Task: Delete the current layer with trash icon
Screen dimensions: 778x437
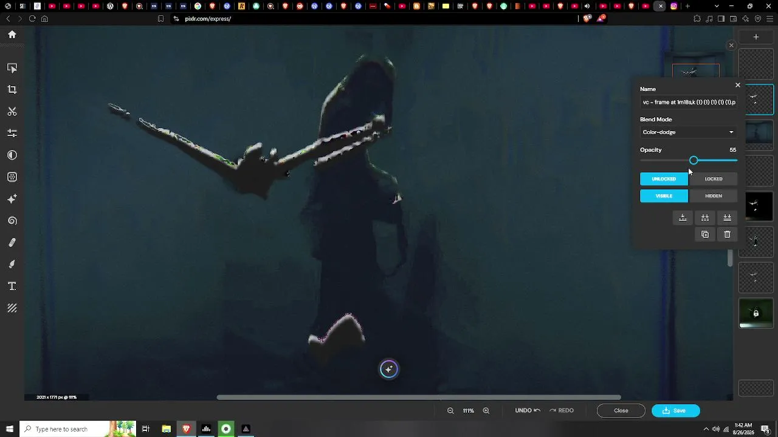Action: pyautogui.click(x=728, y=235)
